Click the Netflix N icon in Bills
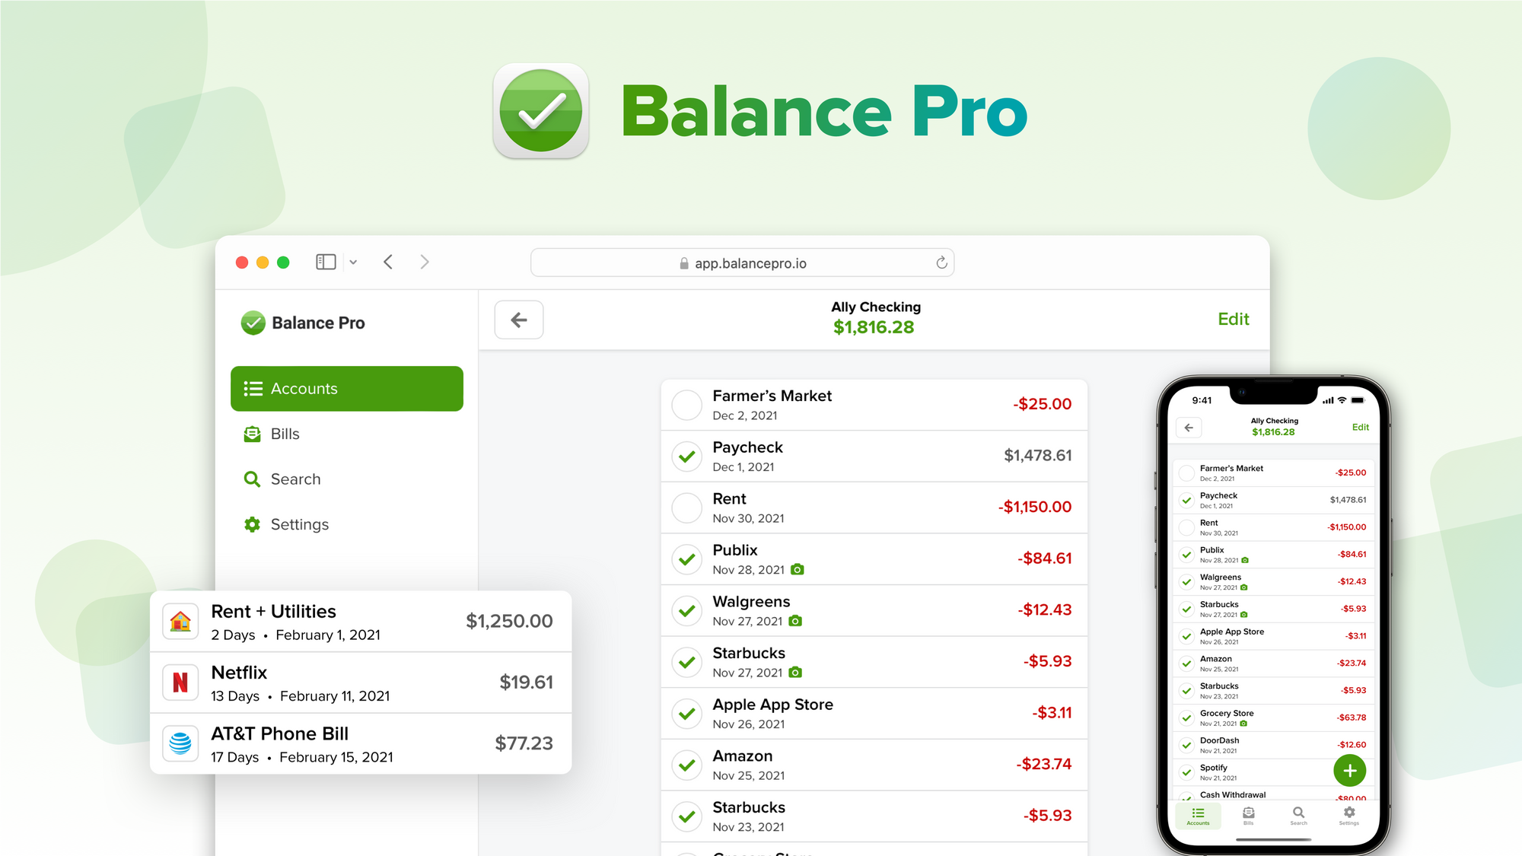Viewport: 1522px width, 856px height. 180,682
